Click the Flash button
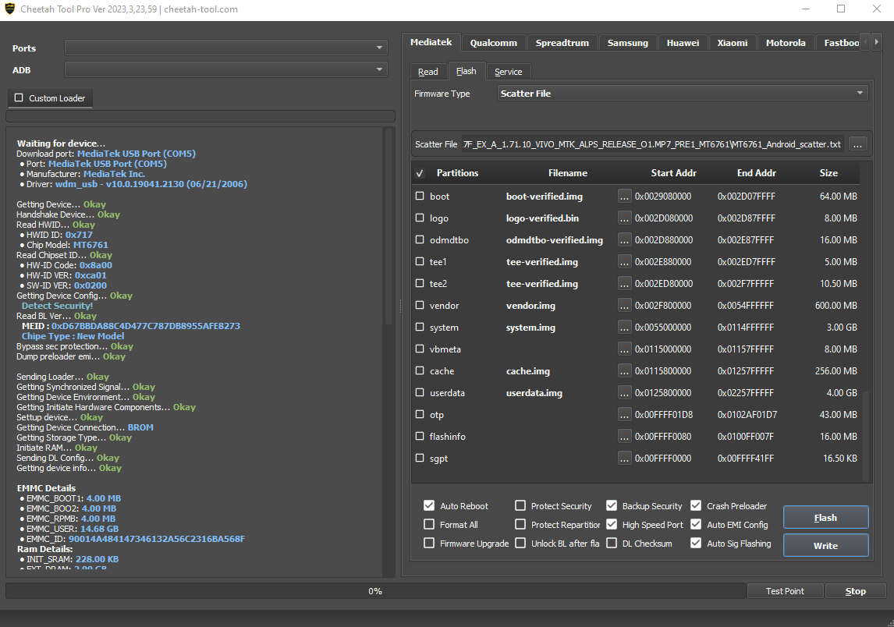Viewport: 894px width, 627px height. point(825,518)
